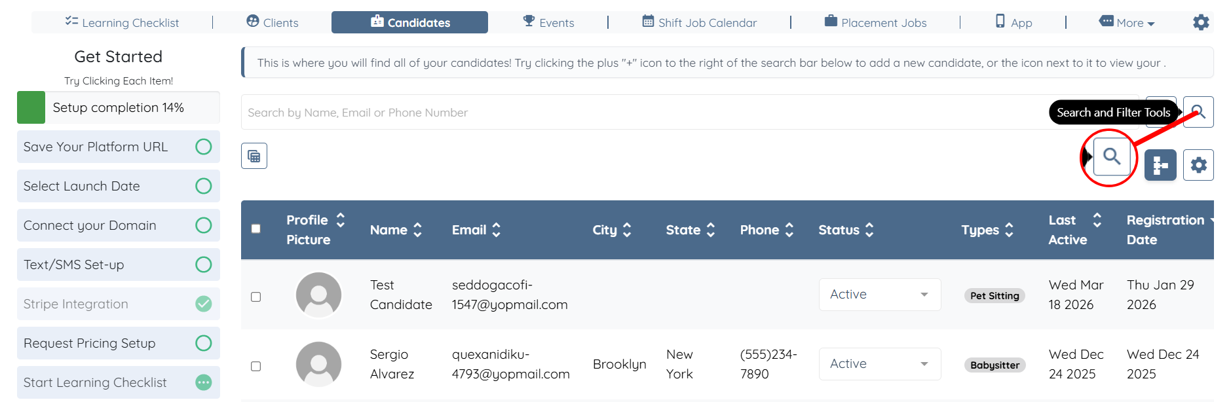Open Sergio Alvarez's Active status dropdown
This screenshot has width=1231, height=402.
tap(879, 364)
